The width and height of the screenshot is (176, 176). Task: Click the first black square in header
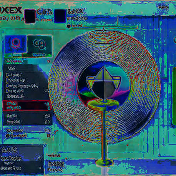tap(30, 16)
